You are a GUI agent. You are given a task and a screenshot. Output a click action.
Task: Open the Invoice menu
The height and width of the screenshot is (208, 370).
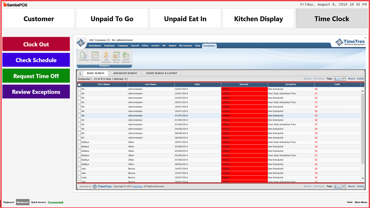click(155, 46)
